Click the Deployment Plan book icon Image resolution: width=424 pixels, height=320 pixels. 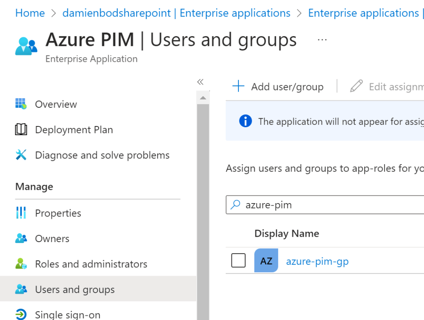click(x=21, y=130)
